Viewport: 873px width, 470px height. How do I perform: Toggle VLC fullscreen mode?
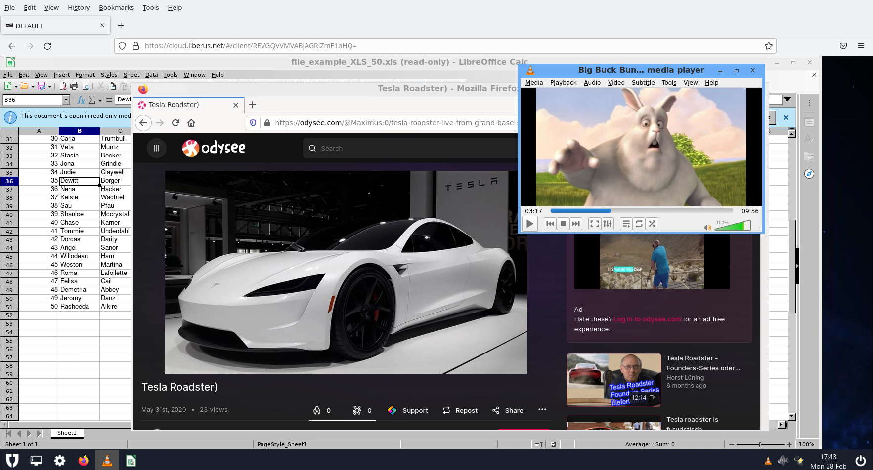pos(595,224)
